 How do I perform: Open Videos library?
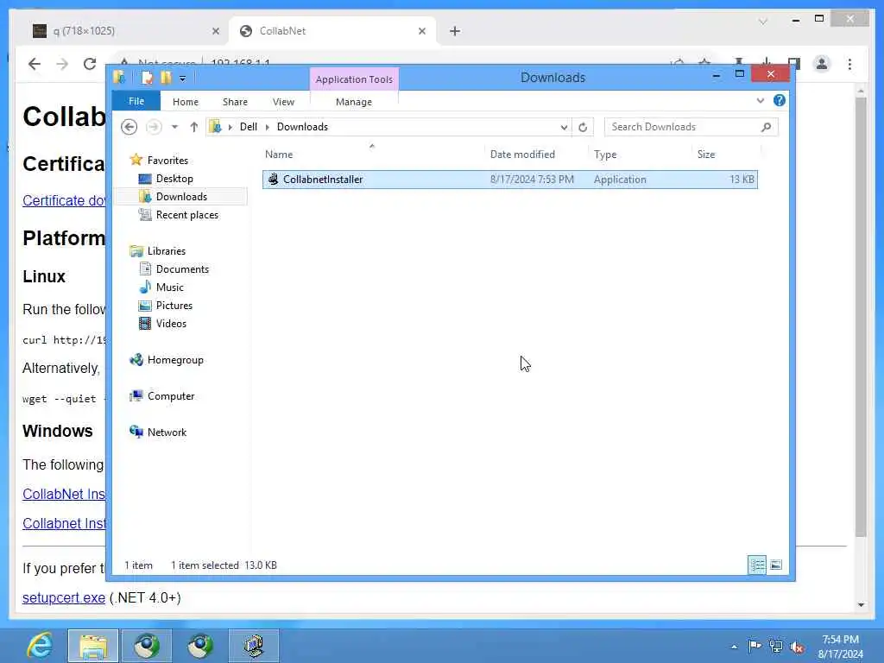click(171, 323)
